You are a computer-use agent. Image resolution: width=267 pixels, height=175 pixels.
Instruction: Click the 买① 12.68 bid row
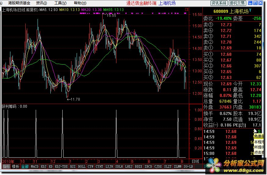point(232,54)
